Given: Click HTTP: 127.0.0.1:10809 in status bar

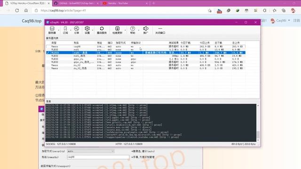Looking at the screenshot, I should (x=129, y=144).
